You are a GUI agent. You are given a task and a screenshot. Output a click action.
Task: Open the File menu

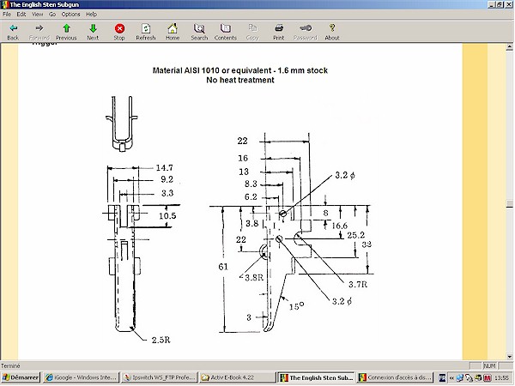click(7, 15)
